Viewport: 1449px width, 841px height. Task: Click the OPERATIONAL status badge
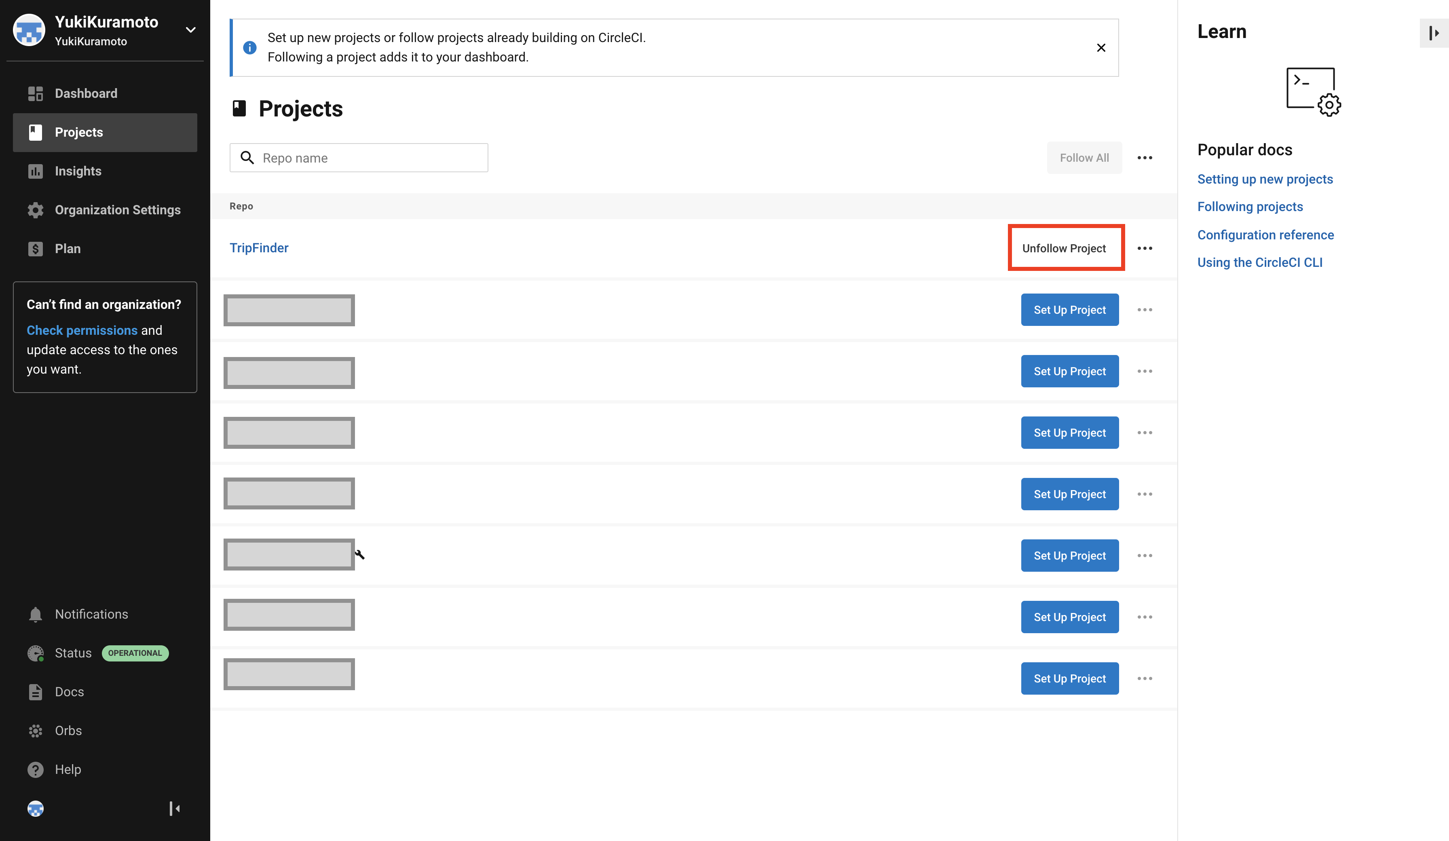(x=135, y=653)
